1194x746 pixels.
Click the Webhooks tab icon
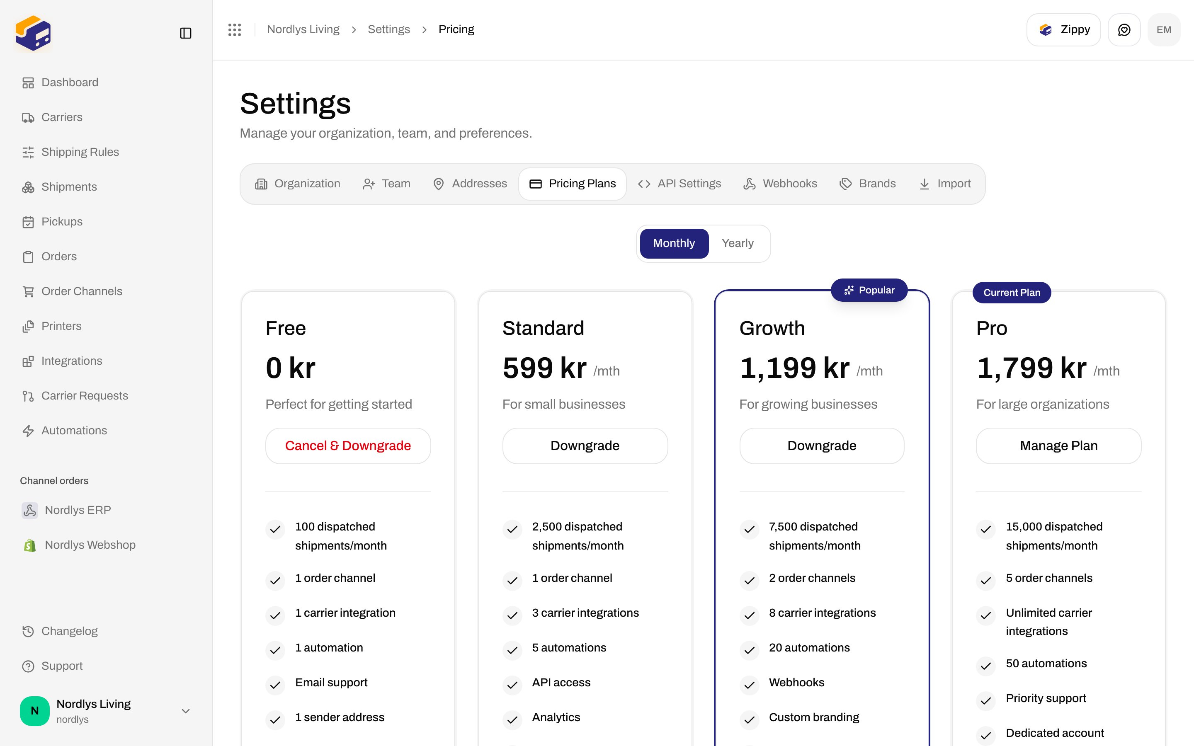click(750, 184)
